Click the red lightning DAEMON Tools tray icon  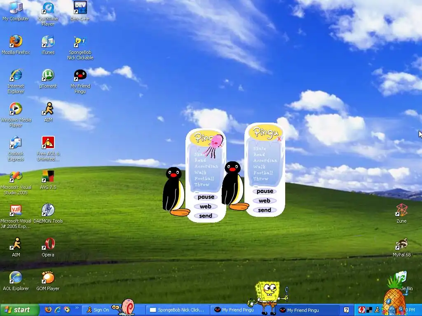pyautogui.click(x=361, y=310)
